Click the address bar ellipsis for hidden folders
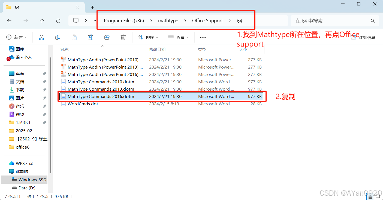Image resolution: width=383 pixels, height=200 pixels. (x=95, y=21)
